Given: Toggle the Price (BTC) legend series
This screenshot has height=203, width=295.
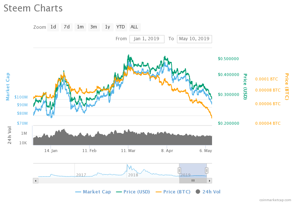Looking at the screenshot, I should pos(173,192).
